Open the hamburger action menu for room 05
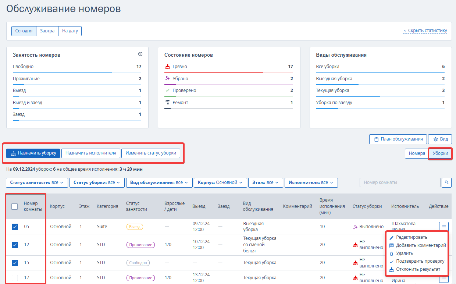The image size is (456, 284). click(x=444, y=227)
